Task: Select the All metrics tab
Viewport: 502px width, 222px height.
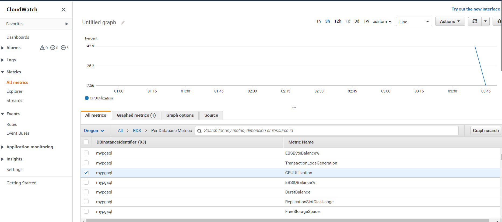Action: 96,115
